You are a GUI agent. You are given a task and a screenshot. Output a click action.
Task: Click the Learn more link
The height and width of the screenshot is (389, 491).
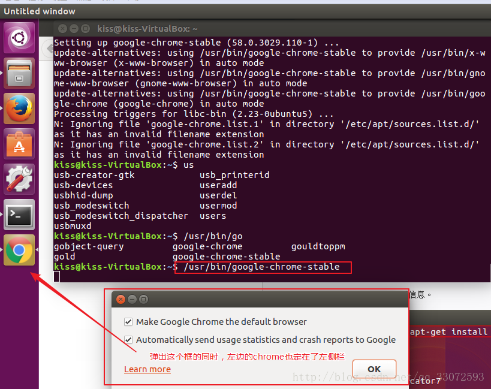147,369
